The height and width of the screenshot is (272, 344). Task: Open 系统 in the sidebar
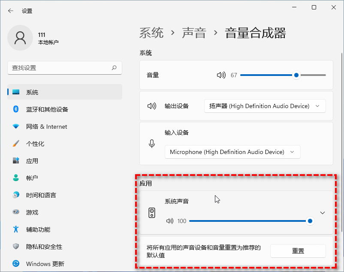click(x=65, y=92)
